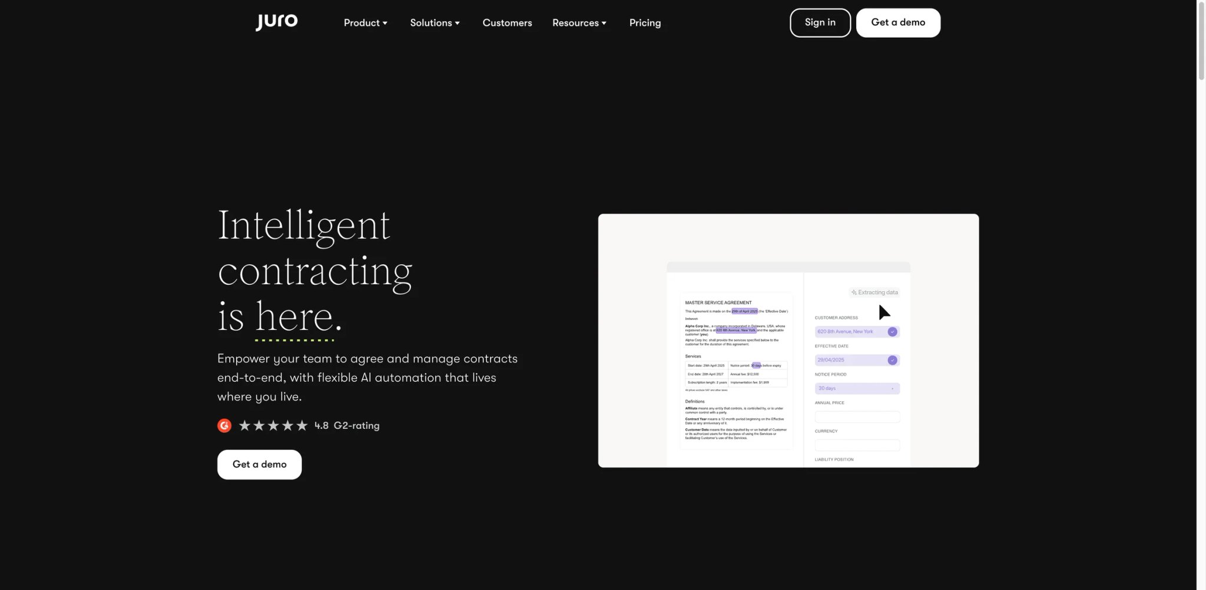
Task: Click the Master Service Agreement title
Action: (718, 302)
